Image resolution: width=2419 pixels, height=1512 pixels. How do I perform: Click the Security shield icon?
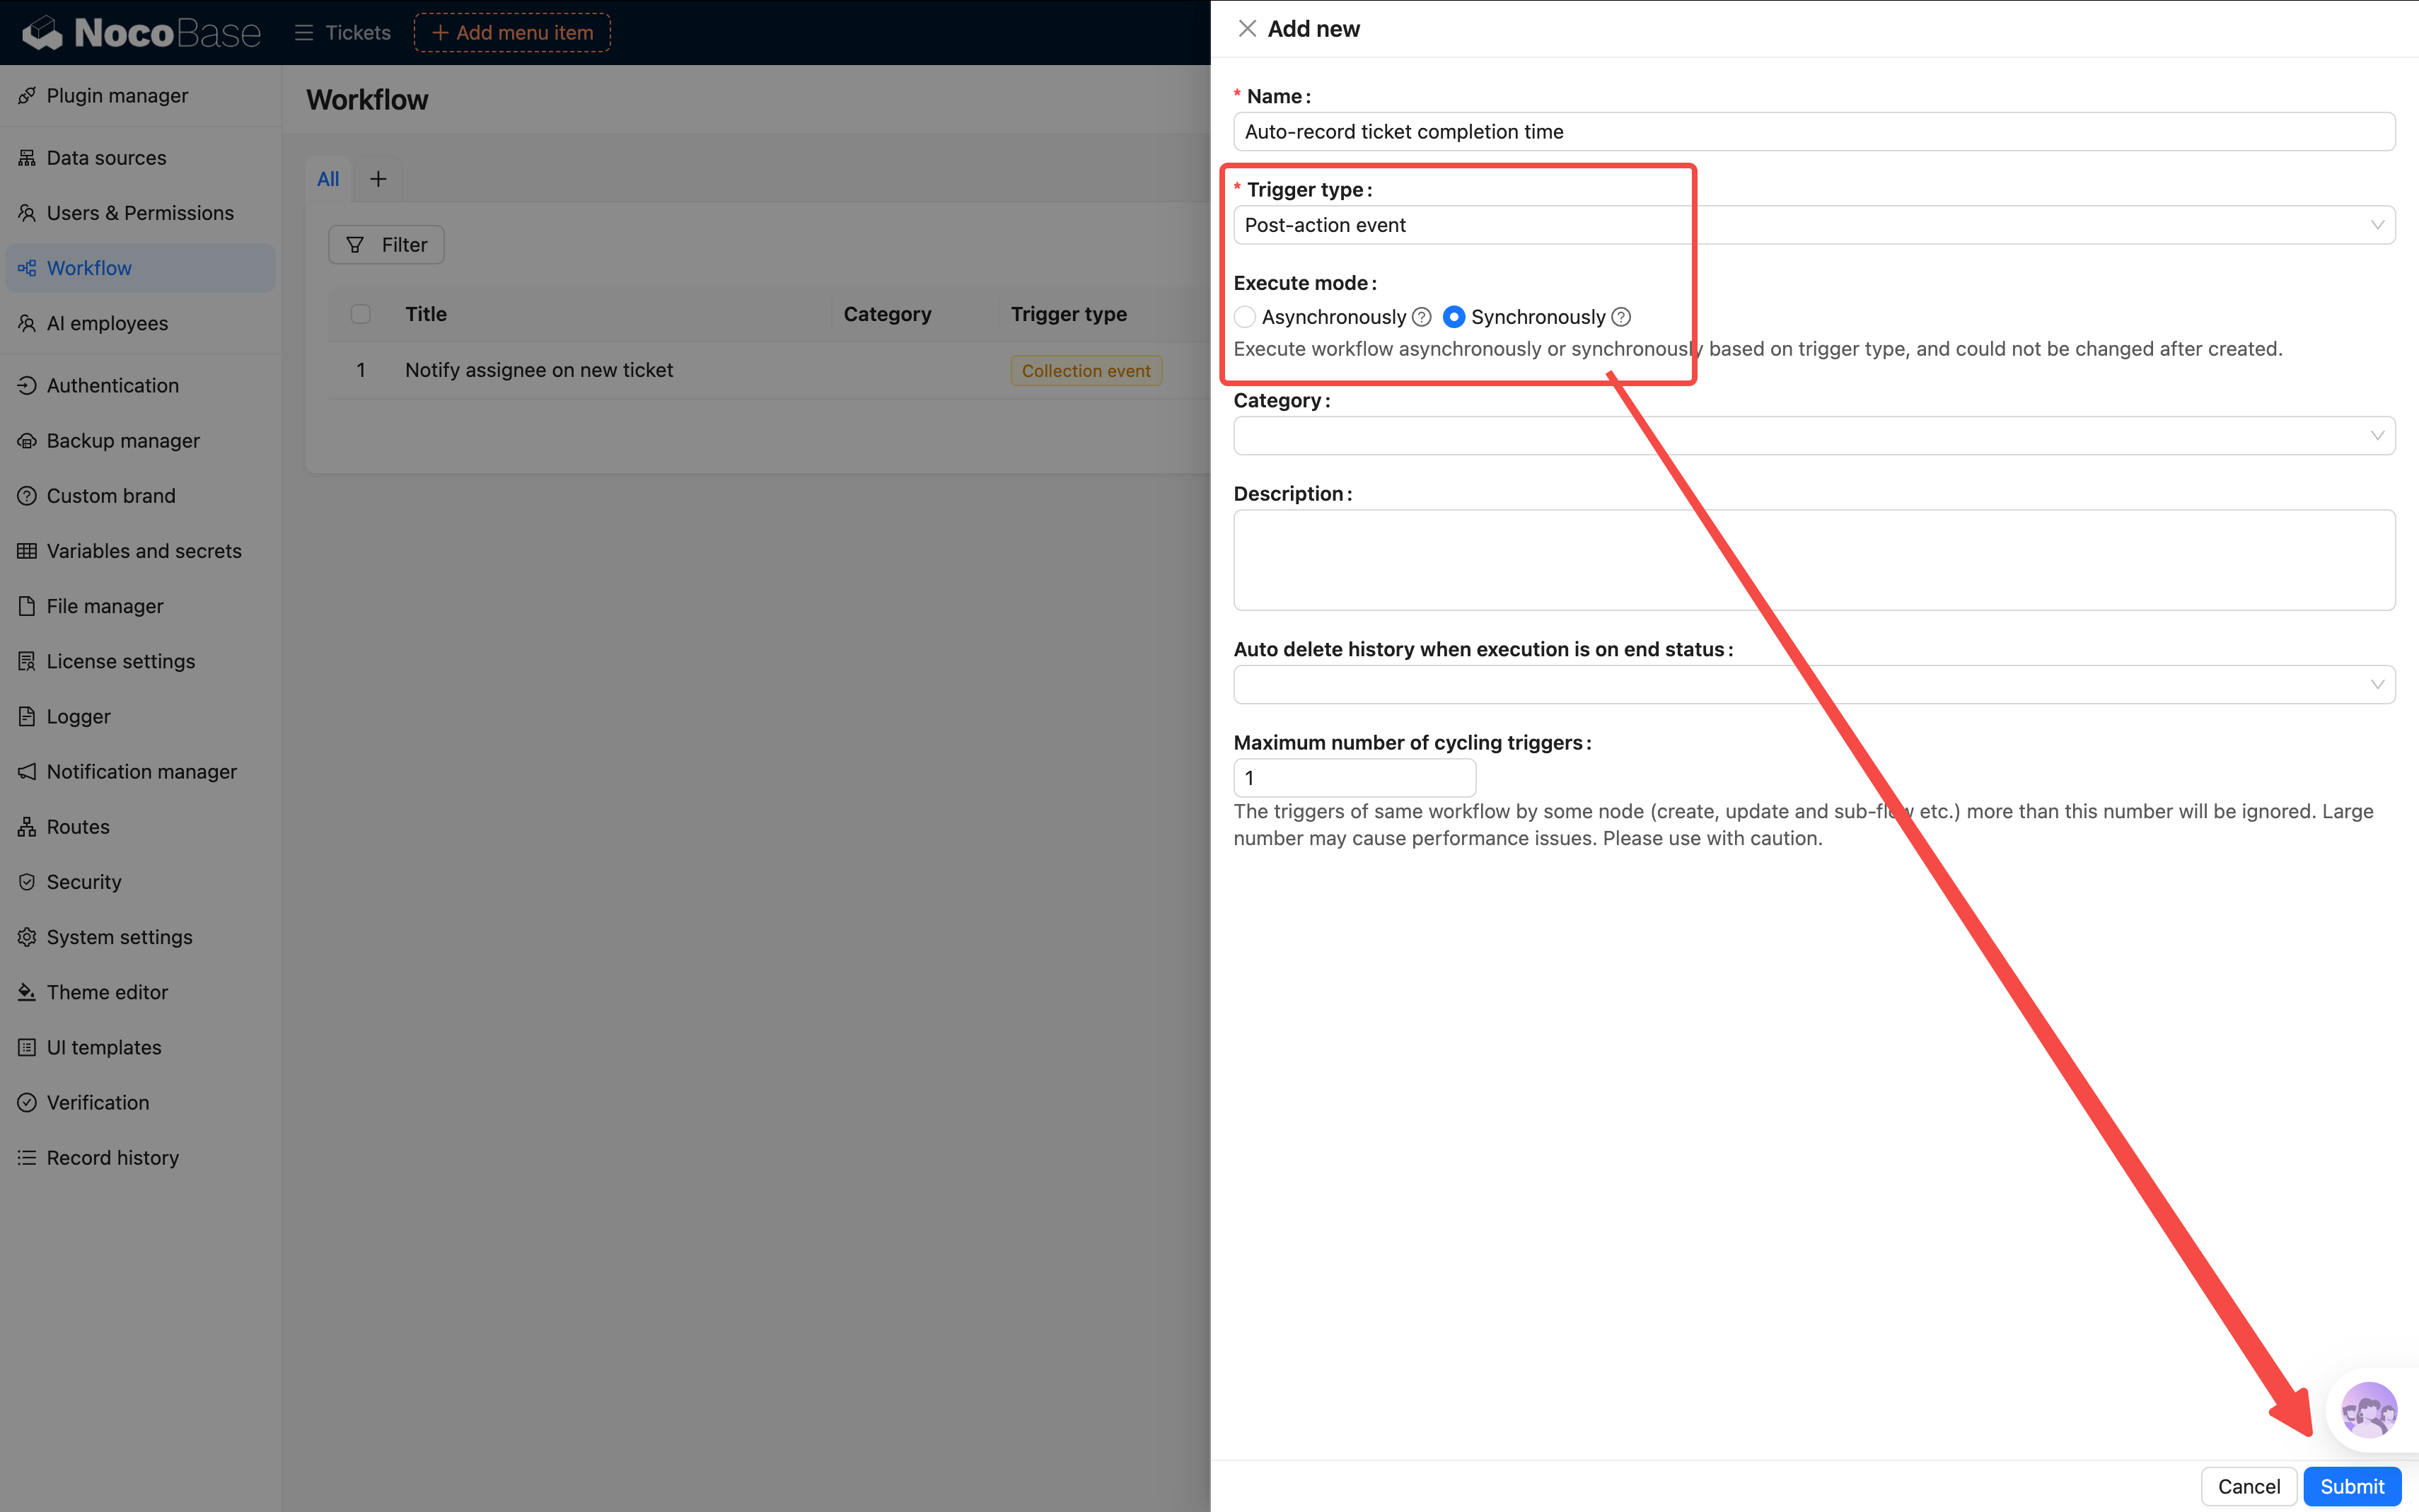point(27,882)
